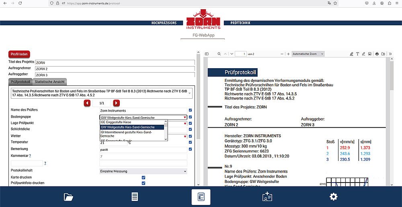Print the PDF using the printer icon
The height and width of the screenshot is (207, 402).
377,54
